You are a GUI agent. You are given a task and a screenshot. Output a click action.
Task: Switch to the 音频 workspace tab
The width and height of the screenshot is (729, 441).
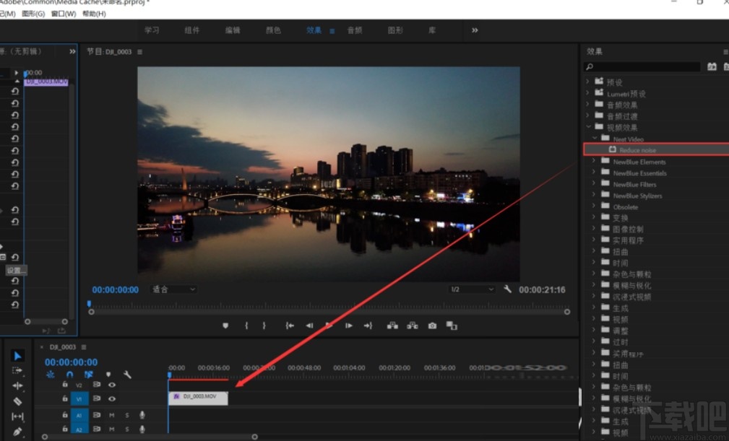tap(354, 30)
